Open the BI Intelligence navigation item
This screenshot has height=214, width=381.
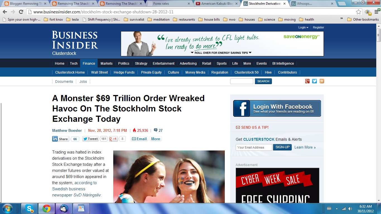(x=283, y=63)
